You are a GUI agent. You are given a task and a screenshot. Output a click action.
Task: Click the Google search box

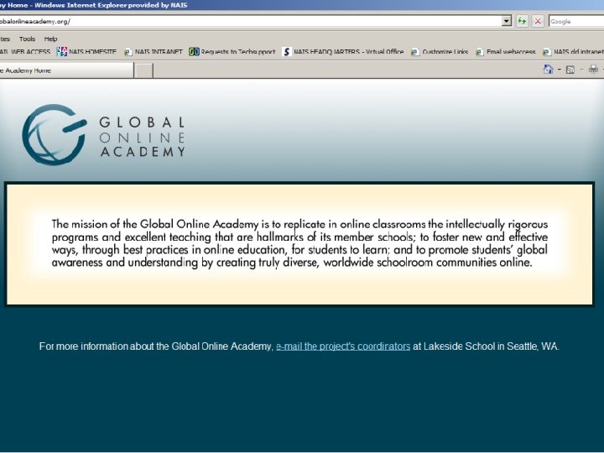coord(576,22)
